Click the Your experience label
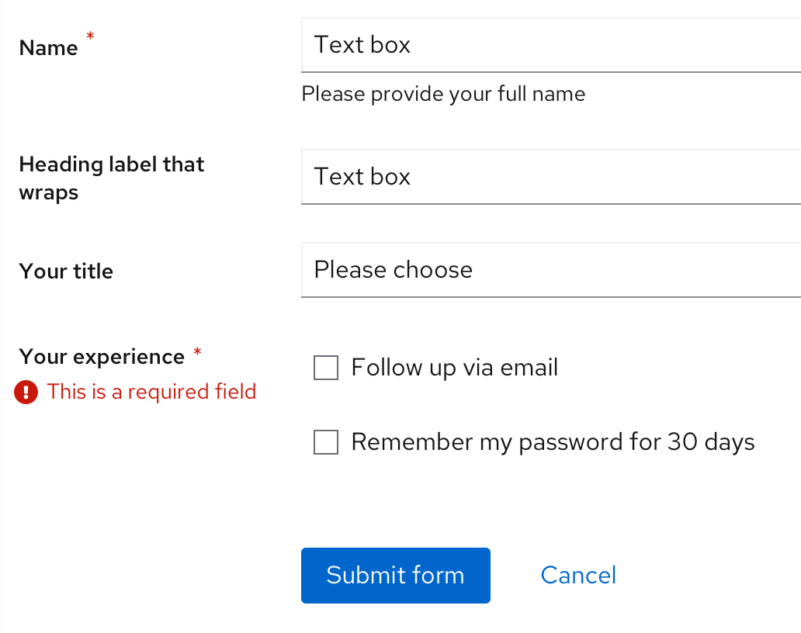Viewport: 801px width, 633px height. tap(101, 356)
